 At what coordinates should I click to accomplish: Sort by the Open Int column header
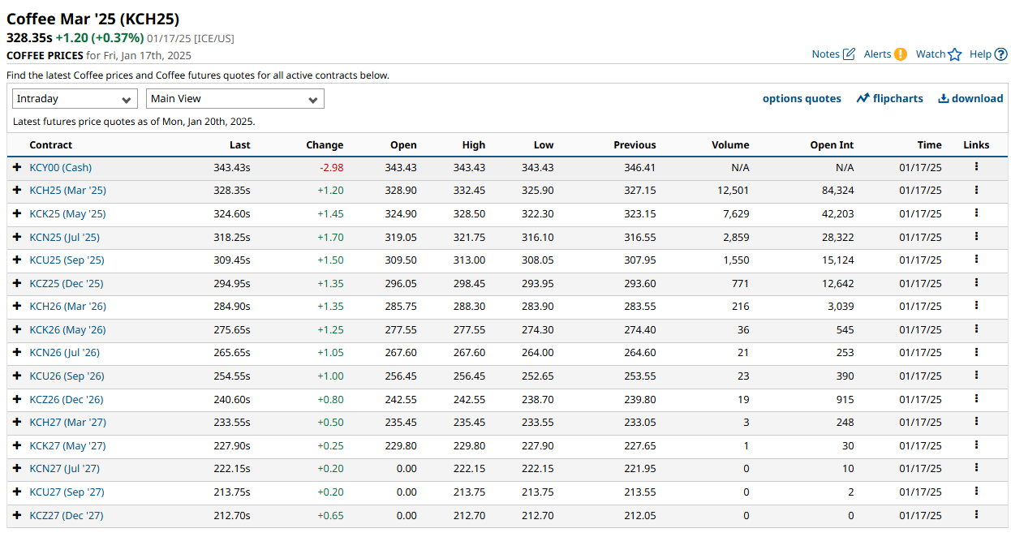pyautogui.click(x=832, y=145)
